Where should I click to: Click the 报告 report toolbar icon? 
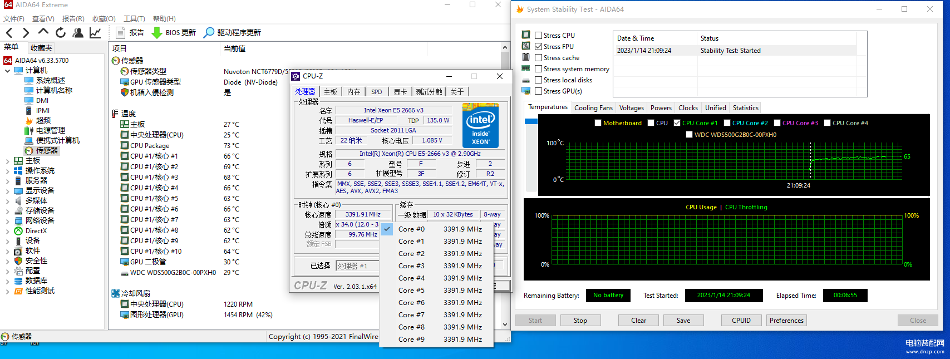(x=120, y=33)
